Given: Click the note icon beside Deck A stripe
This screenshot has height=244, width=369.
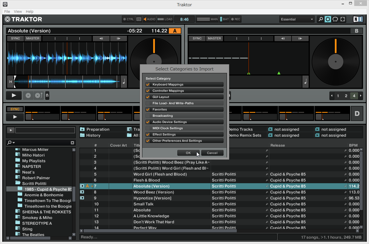Looking at the screenshot, I should tap(124, 82).
